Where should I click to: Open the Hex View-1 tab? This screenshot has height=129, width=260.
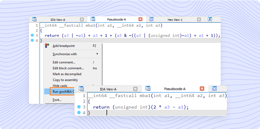coord(175,20)
